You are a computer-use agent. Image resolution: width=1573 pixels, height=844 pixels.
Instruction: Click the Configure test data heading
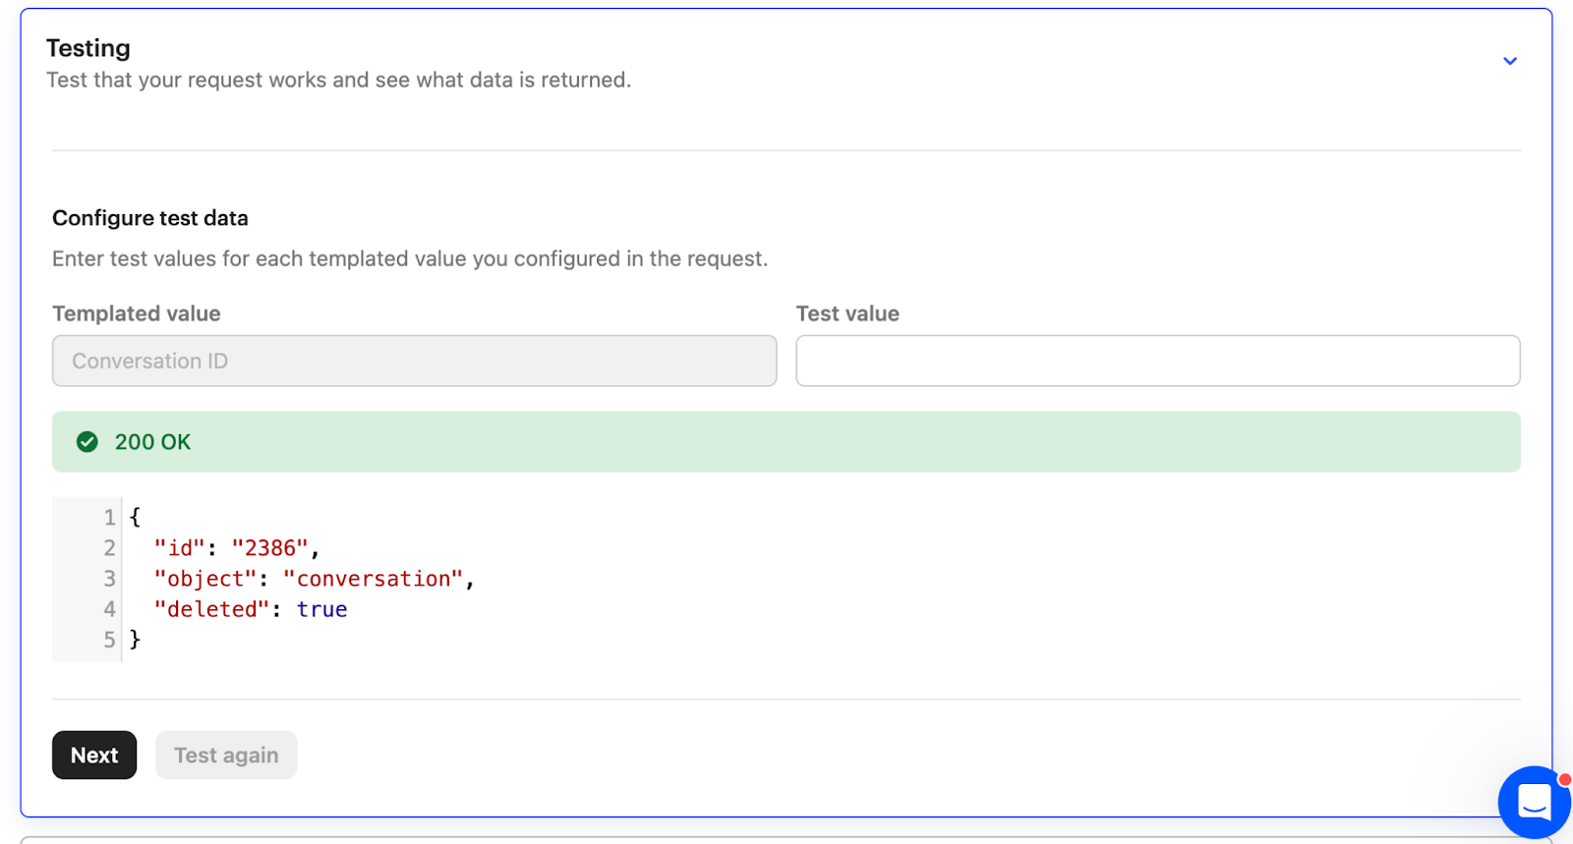pos(150,218)
